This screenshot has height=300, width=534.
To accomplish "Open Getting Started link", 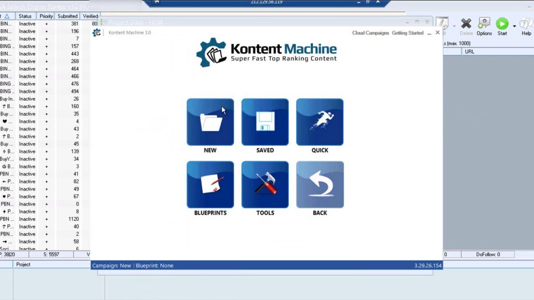I will coord(408,33).
